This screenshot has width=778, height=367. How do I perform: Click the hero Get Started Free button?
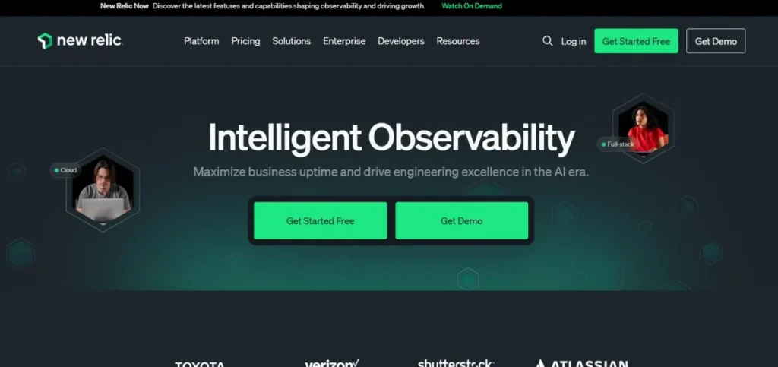click(x=321, y=220)
